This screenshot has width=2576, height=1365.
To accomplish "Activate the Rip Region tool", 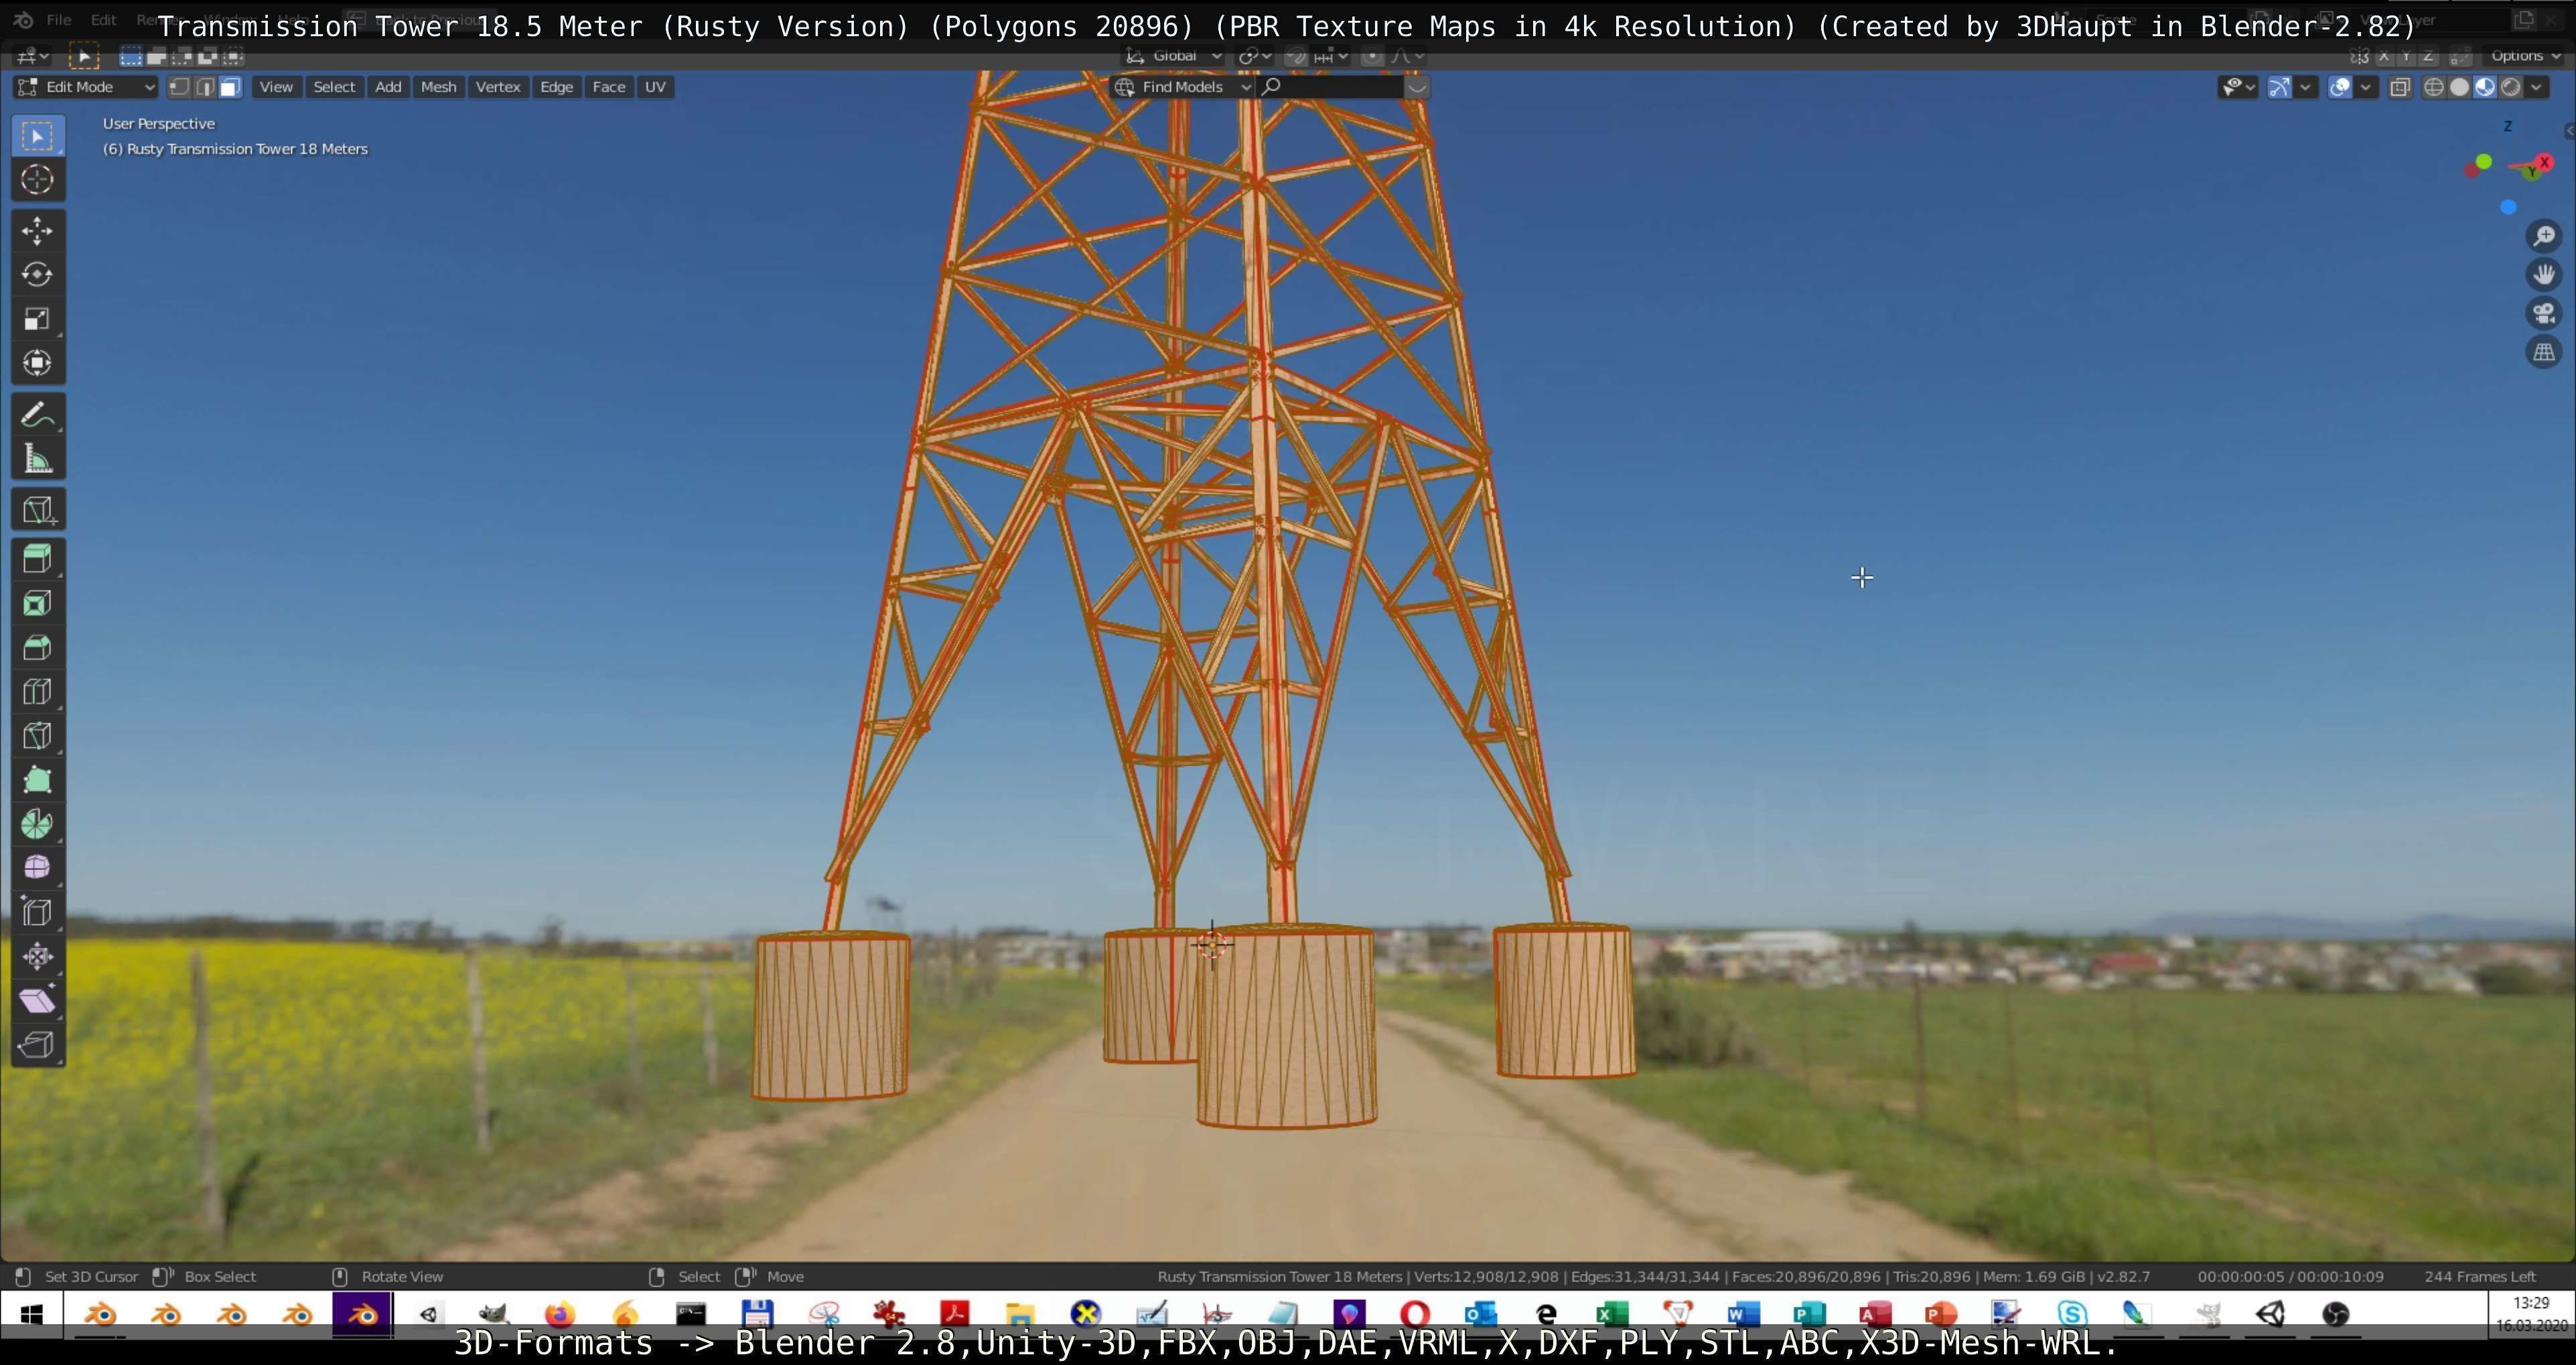I will pos(38,1044).
